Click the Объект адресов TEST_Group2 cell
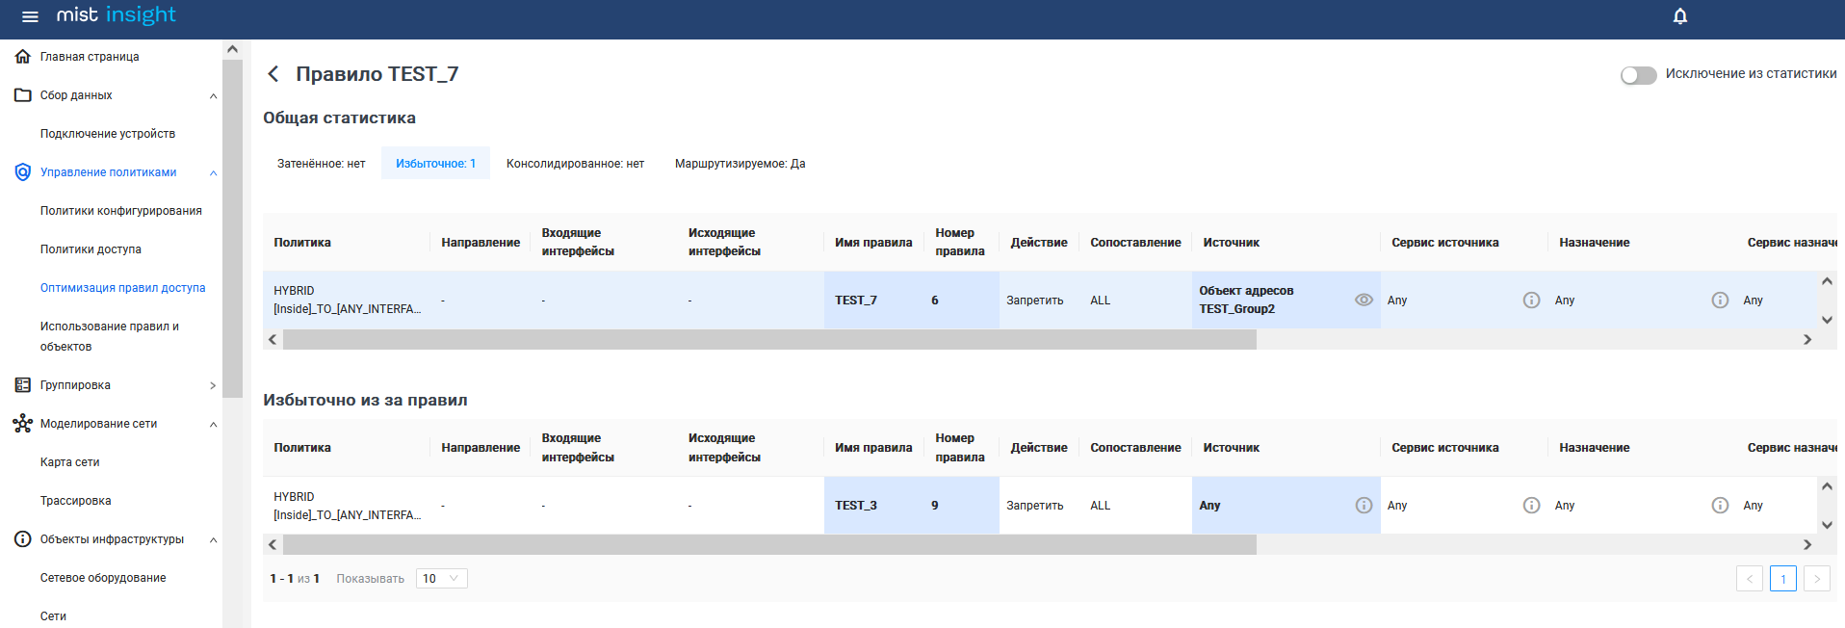Viewport: 1845px width, 628px height. [x=1286, y=301]
